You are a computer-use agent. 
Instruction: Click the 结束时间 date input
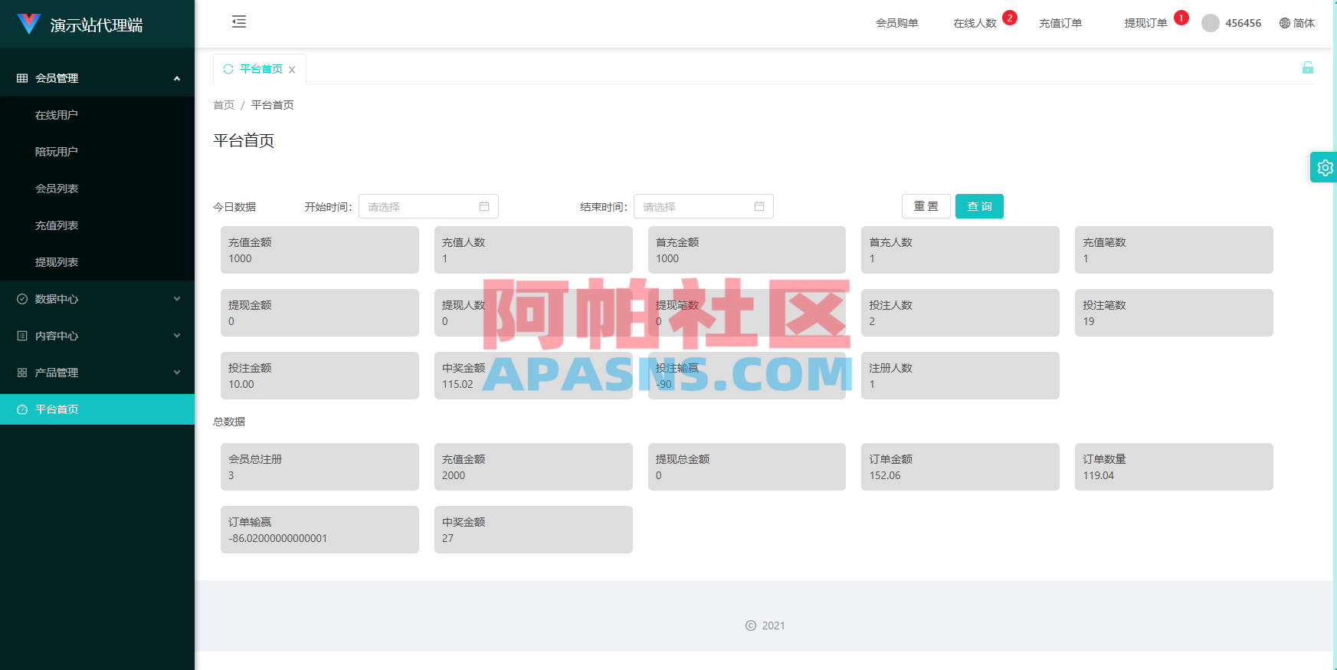[x=703, y=206]
